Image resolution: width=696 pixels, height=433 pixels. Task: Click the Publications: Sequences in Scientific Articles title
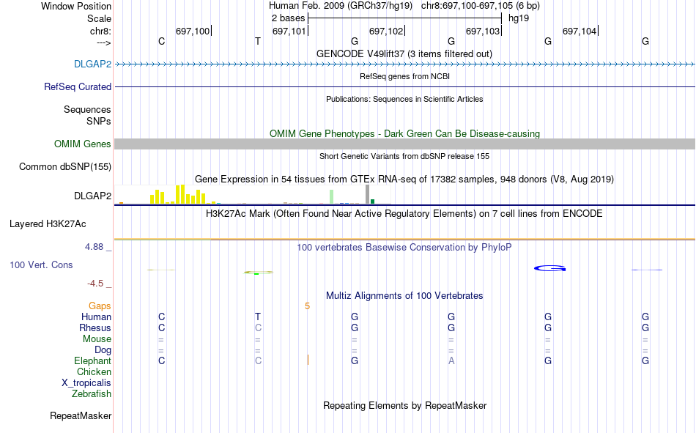point(404,99)
